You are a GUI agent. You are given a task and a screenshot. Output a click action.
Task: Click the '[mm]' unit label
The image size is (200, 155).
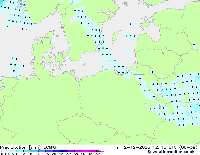point(35,147)
